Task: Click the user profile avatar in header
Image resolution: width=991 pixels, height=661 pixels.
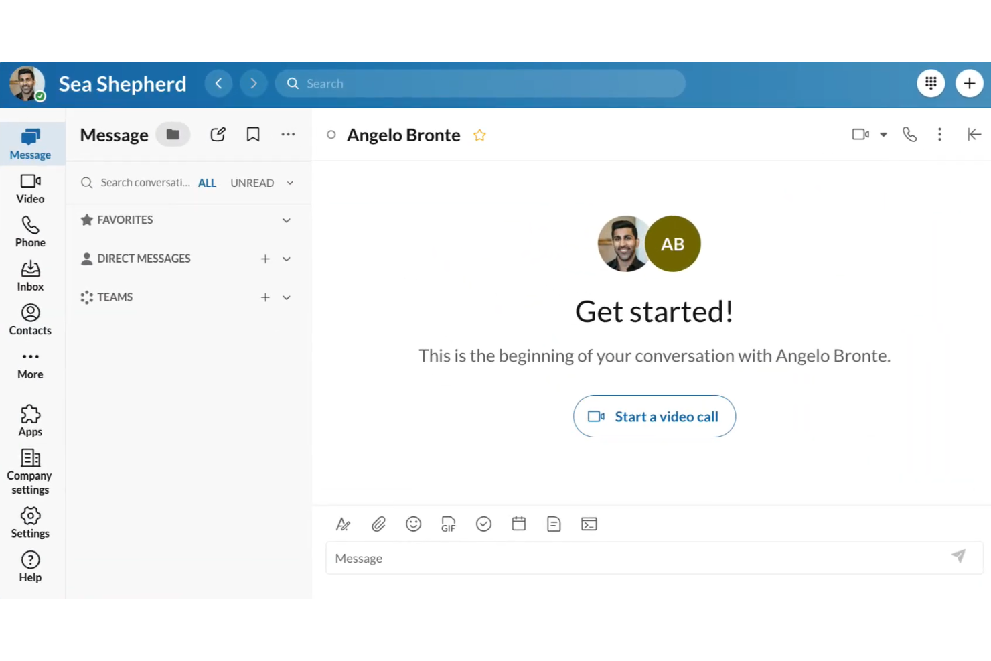Action: point(27,84)
